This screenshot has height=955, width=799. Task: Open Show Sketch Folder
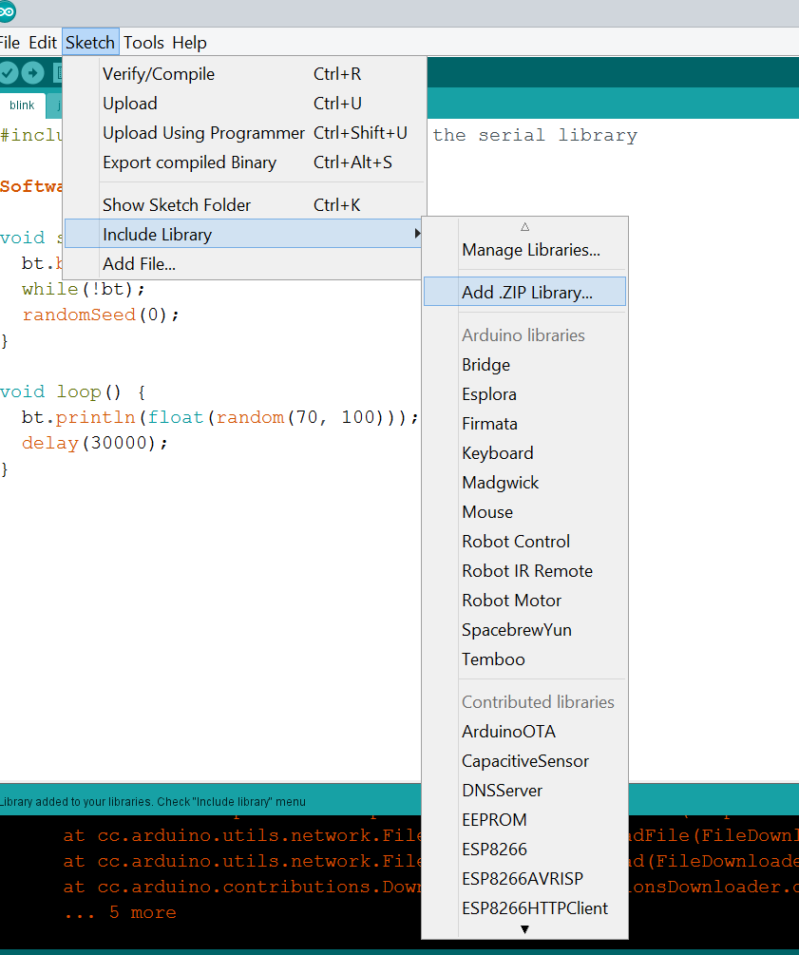click(245, 205)
